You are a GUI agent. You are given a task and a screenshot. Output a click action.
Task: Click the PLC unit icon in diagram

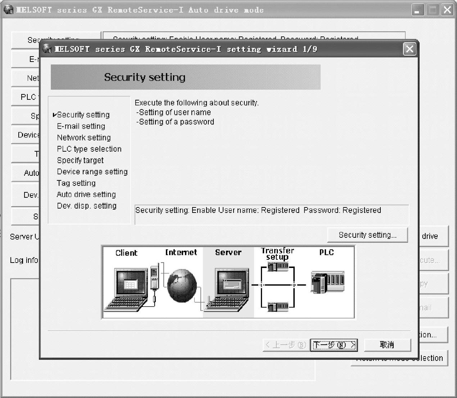click(x=327, y=283)
